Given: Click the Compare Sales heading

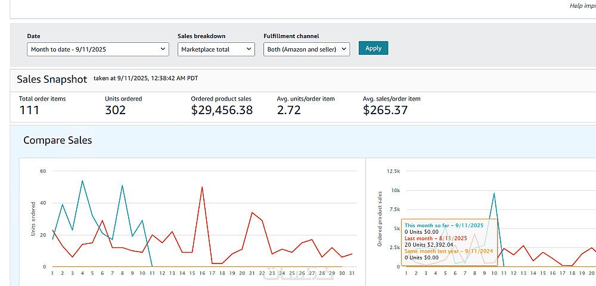Looking at the screenshot, I should click(57, 140).
